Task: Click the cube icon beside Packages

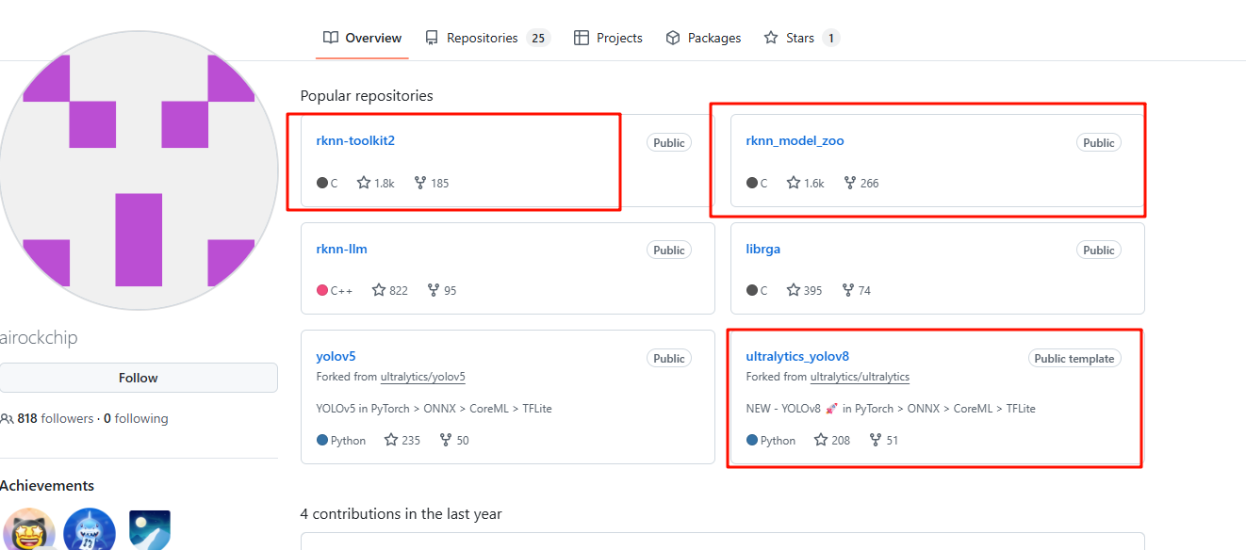Action: coord(673,38)
